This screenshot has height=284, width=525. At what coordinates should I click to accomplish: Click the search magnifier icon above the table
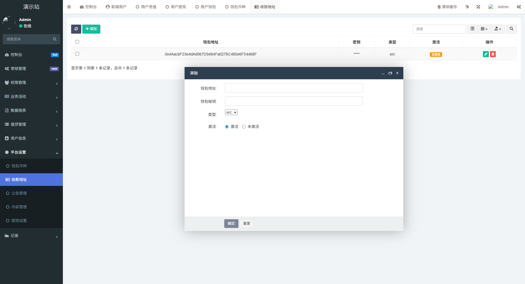tap(511, 29)
